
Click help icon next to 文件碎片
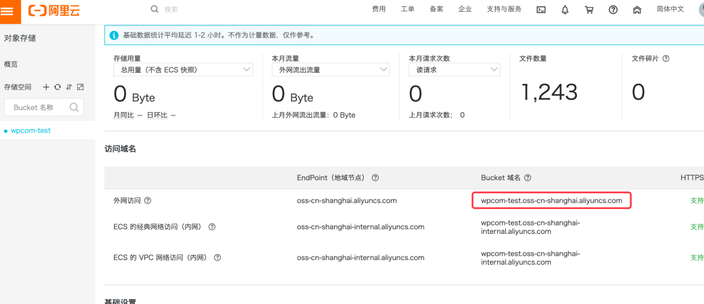click(x=665, y=59)
